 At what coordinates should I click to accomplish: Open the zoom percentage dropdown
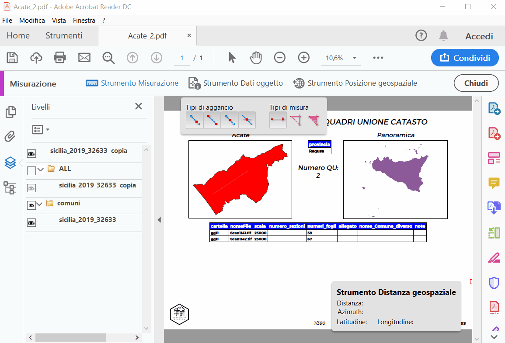click(355, 57)
